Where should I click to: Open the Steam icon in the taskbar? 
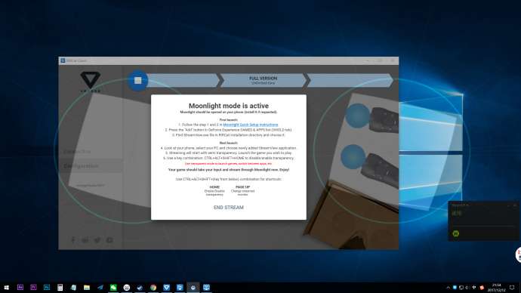140,288
